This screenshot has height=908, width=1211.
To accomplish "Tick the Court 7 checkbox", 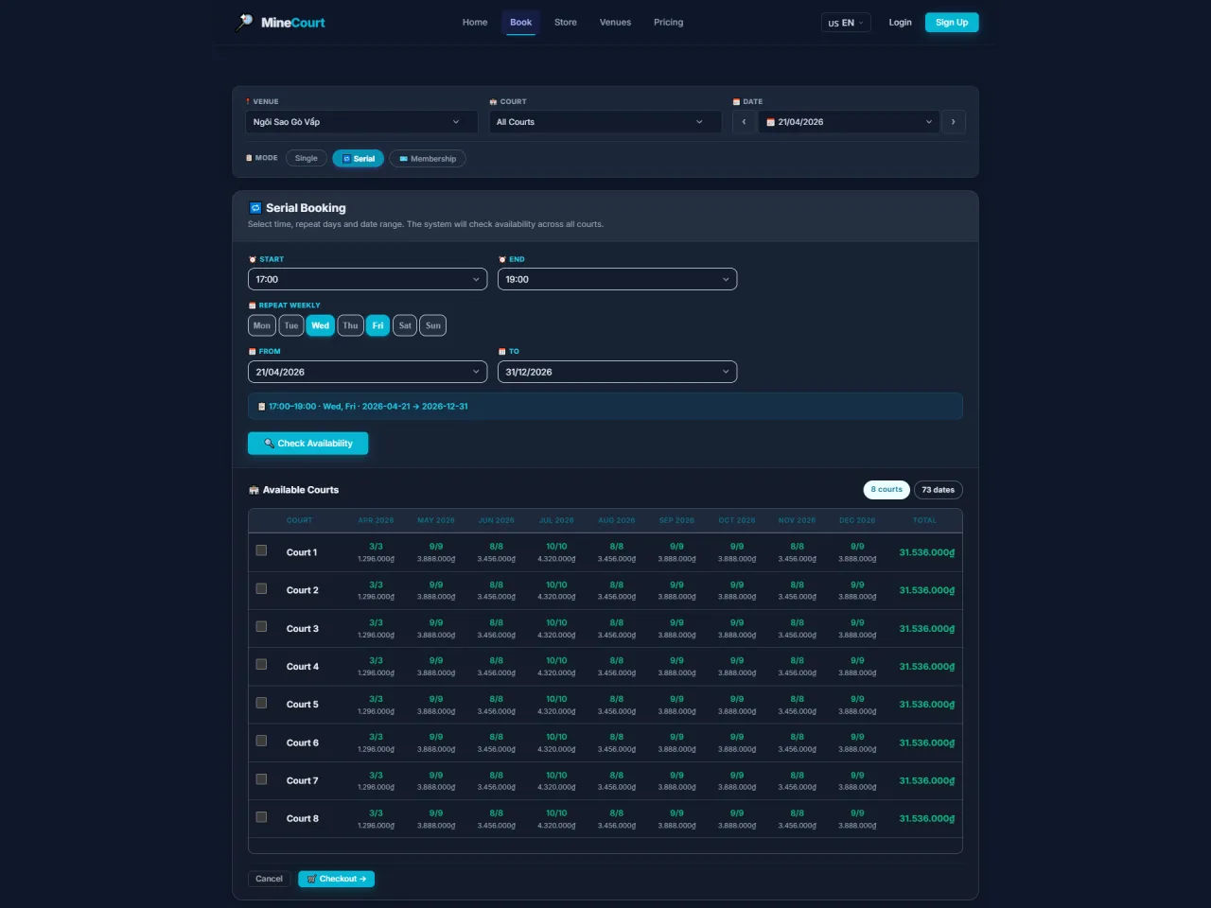I will click(261, 778).
